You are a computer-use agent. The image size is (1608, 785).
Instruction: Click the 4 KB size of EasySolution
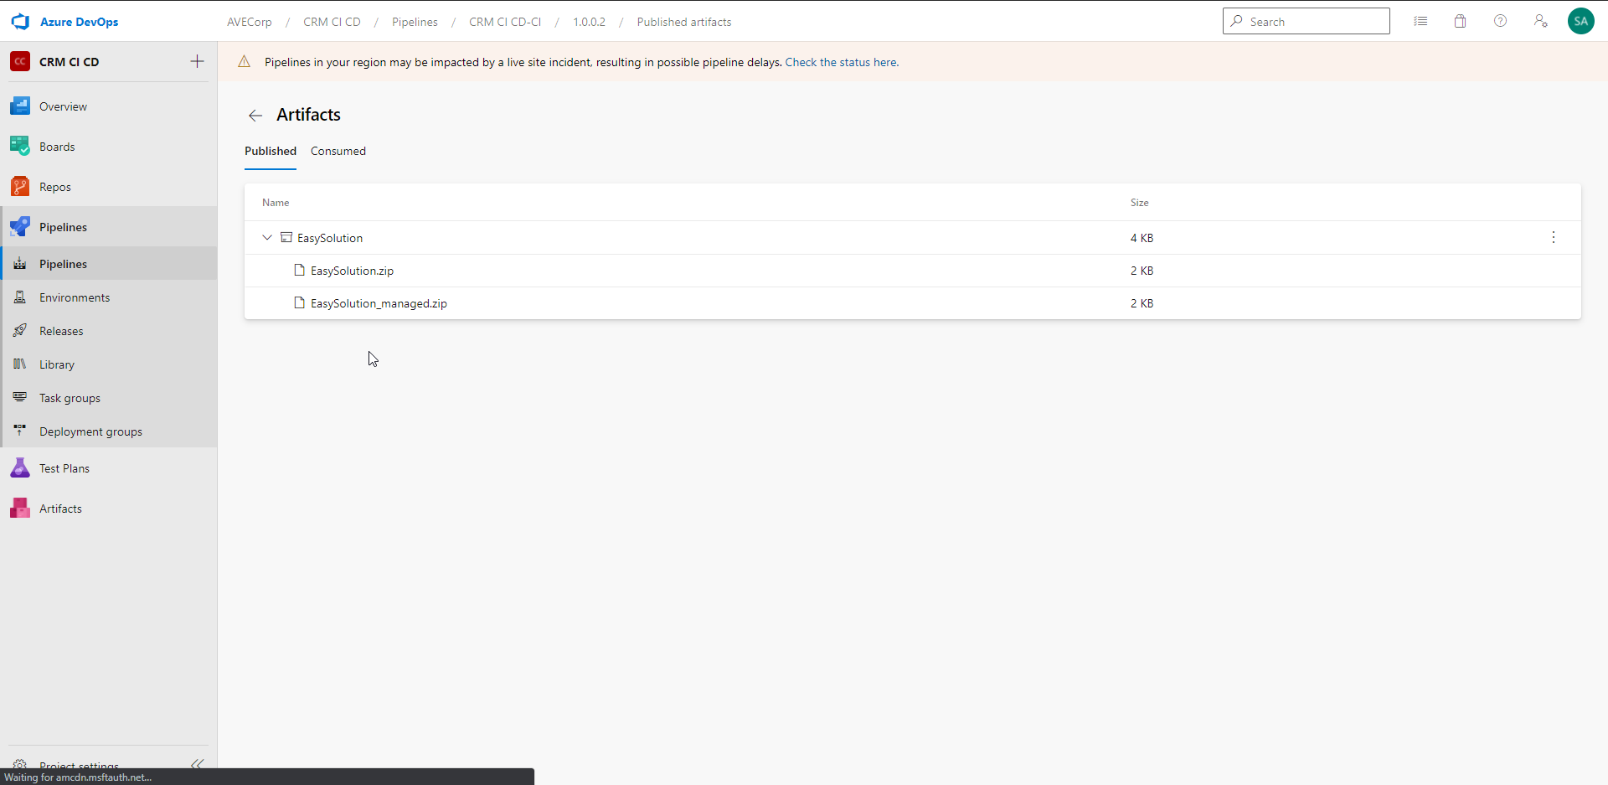tap(1142, 238)
